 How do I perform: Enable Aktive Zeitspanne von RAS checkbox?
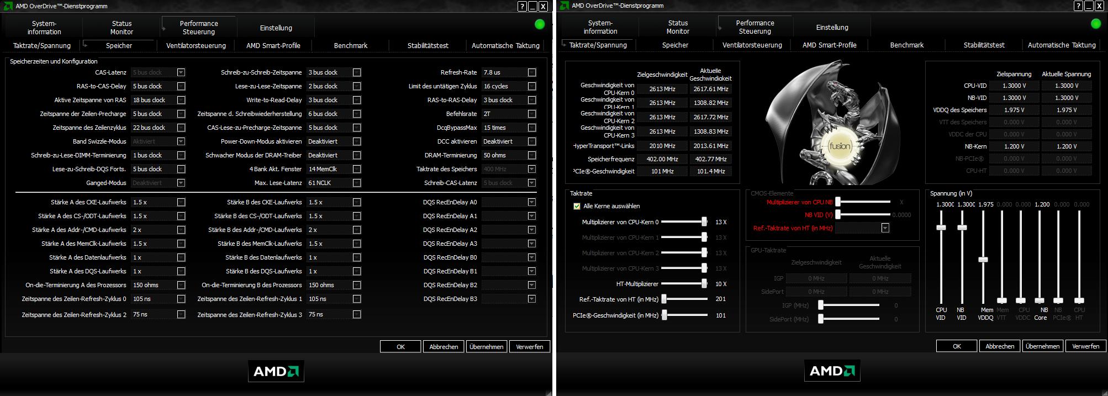tap(181, 100)
